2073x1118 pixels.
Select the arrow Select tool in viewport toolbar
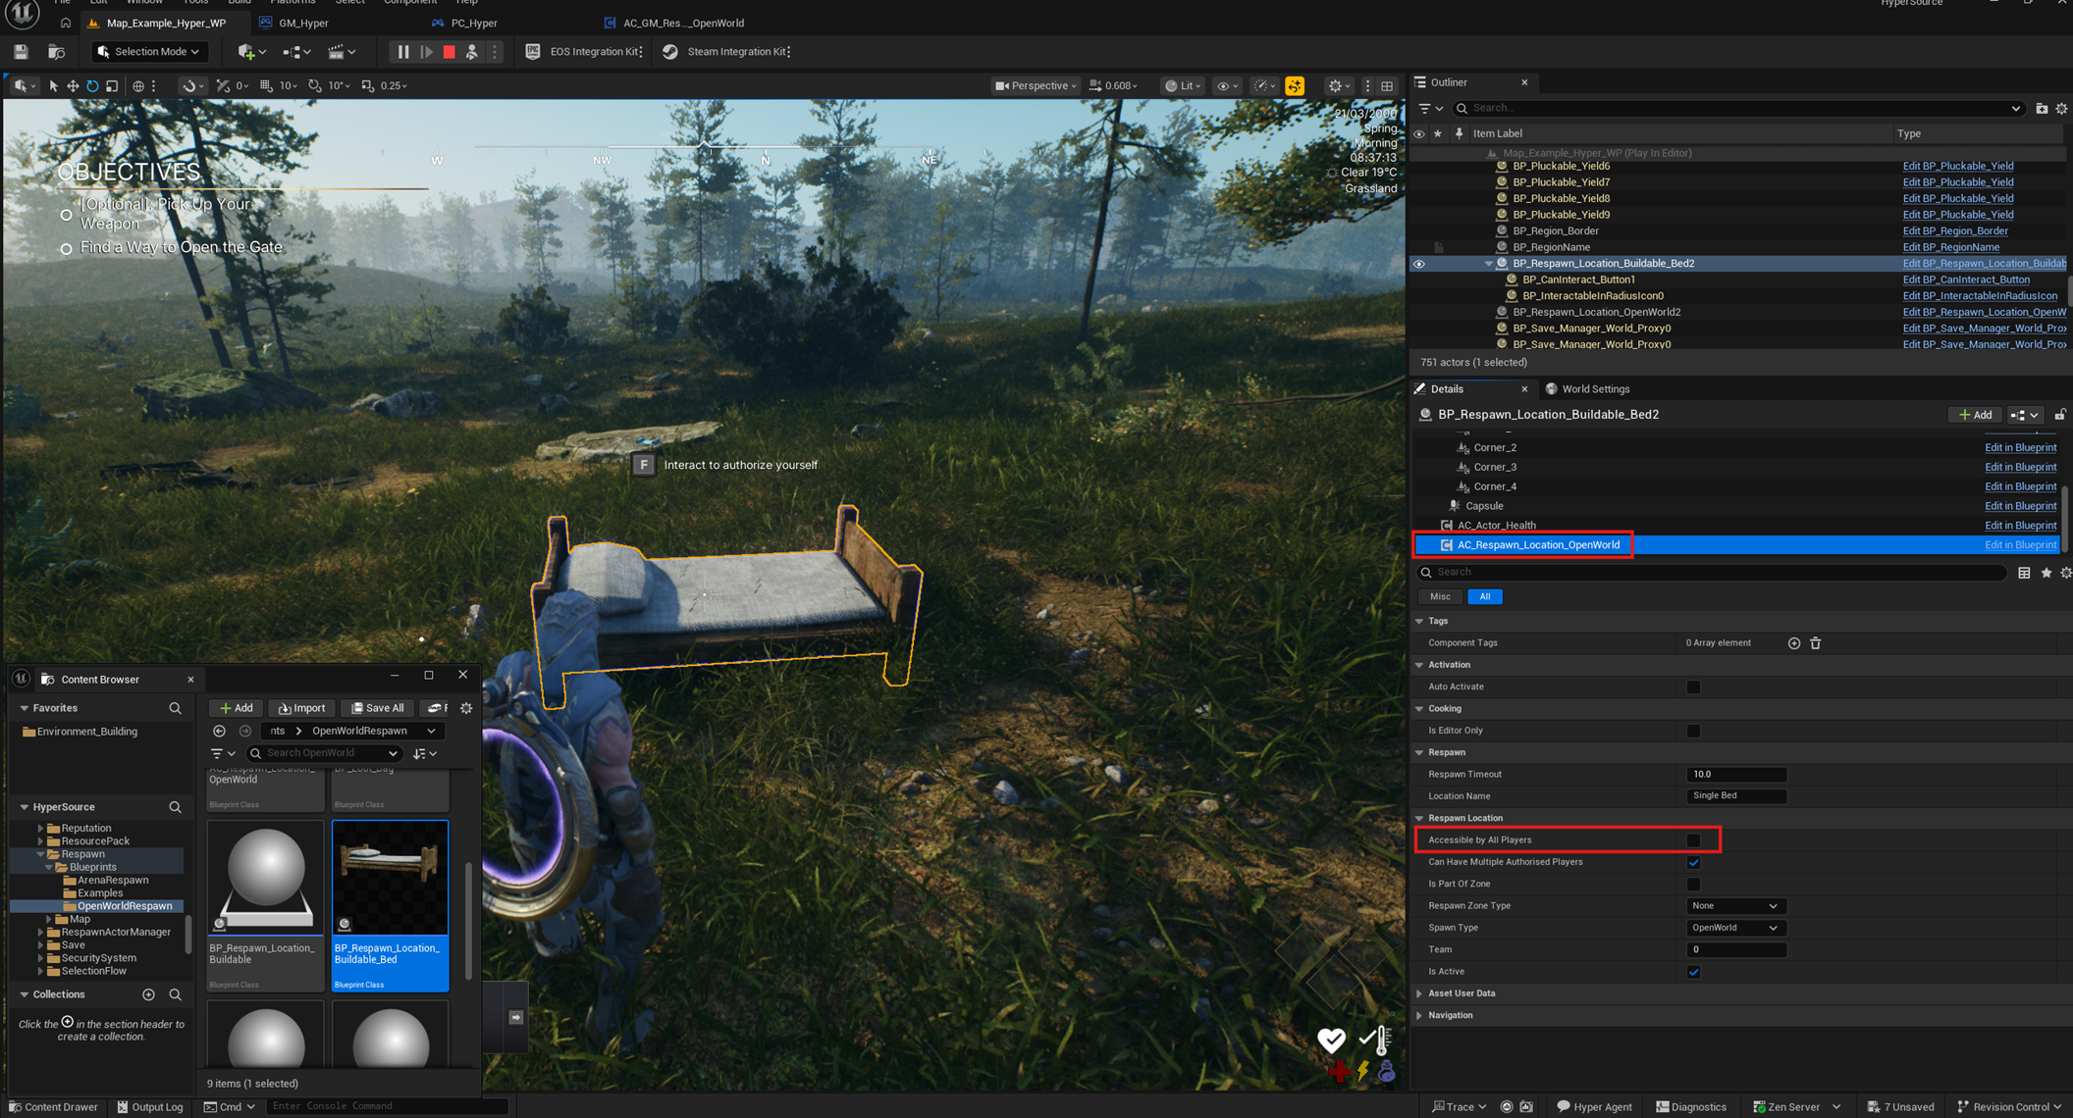click(53, 86)
